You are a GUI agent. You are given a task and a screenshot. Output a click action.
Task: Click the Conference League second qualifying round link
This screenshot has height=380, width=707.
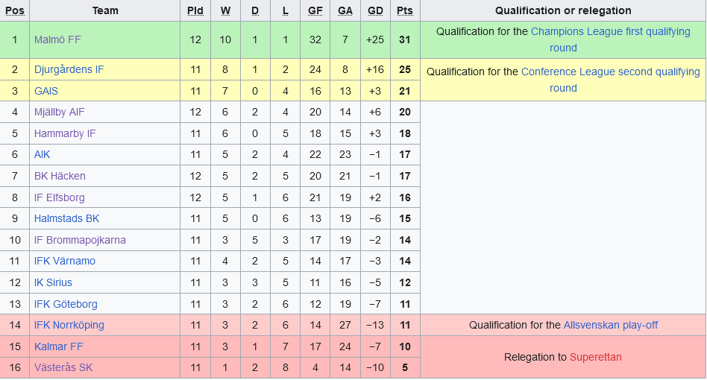610,72
